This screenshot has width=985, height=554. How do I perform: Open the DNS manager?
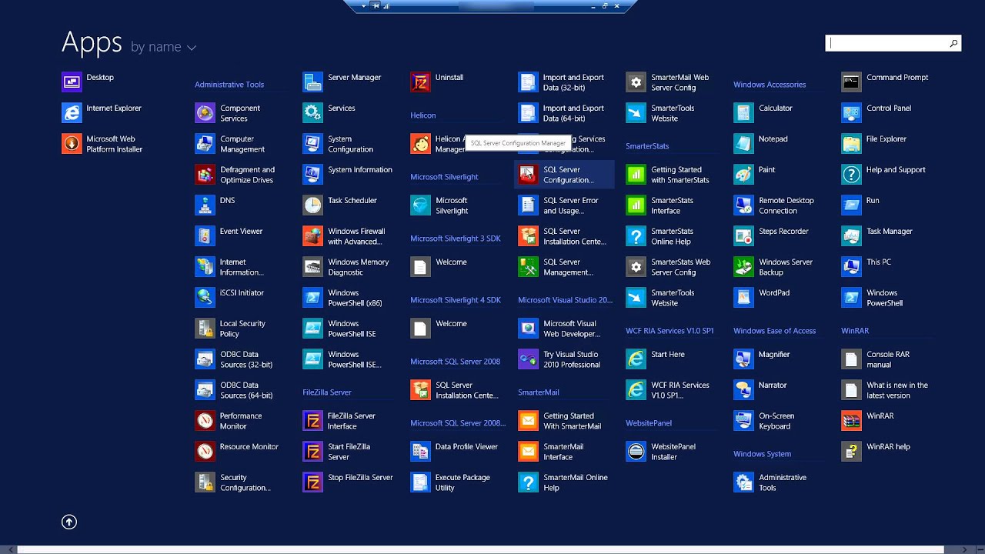click(215, 205)
